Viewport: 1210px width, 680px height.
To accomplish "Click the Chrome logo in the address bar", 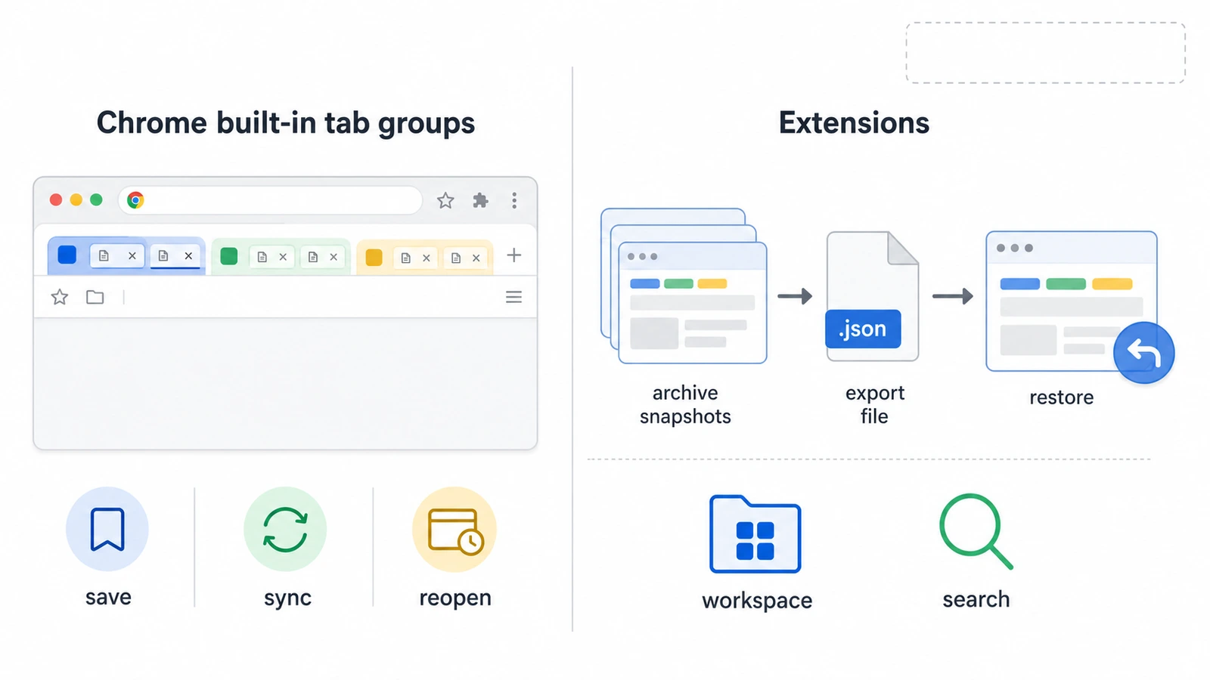I will (x=135, y=199).
